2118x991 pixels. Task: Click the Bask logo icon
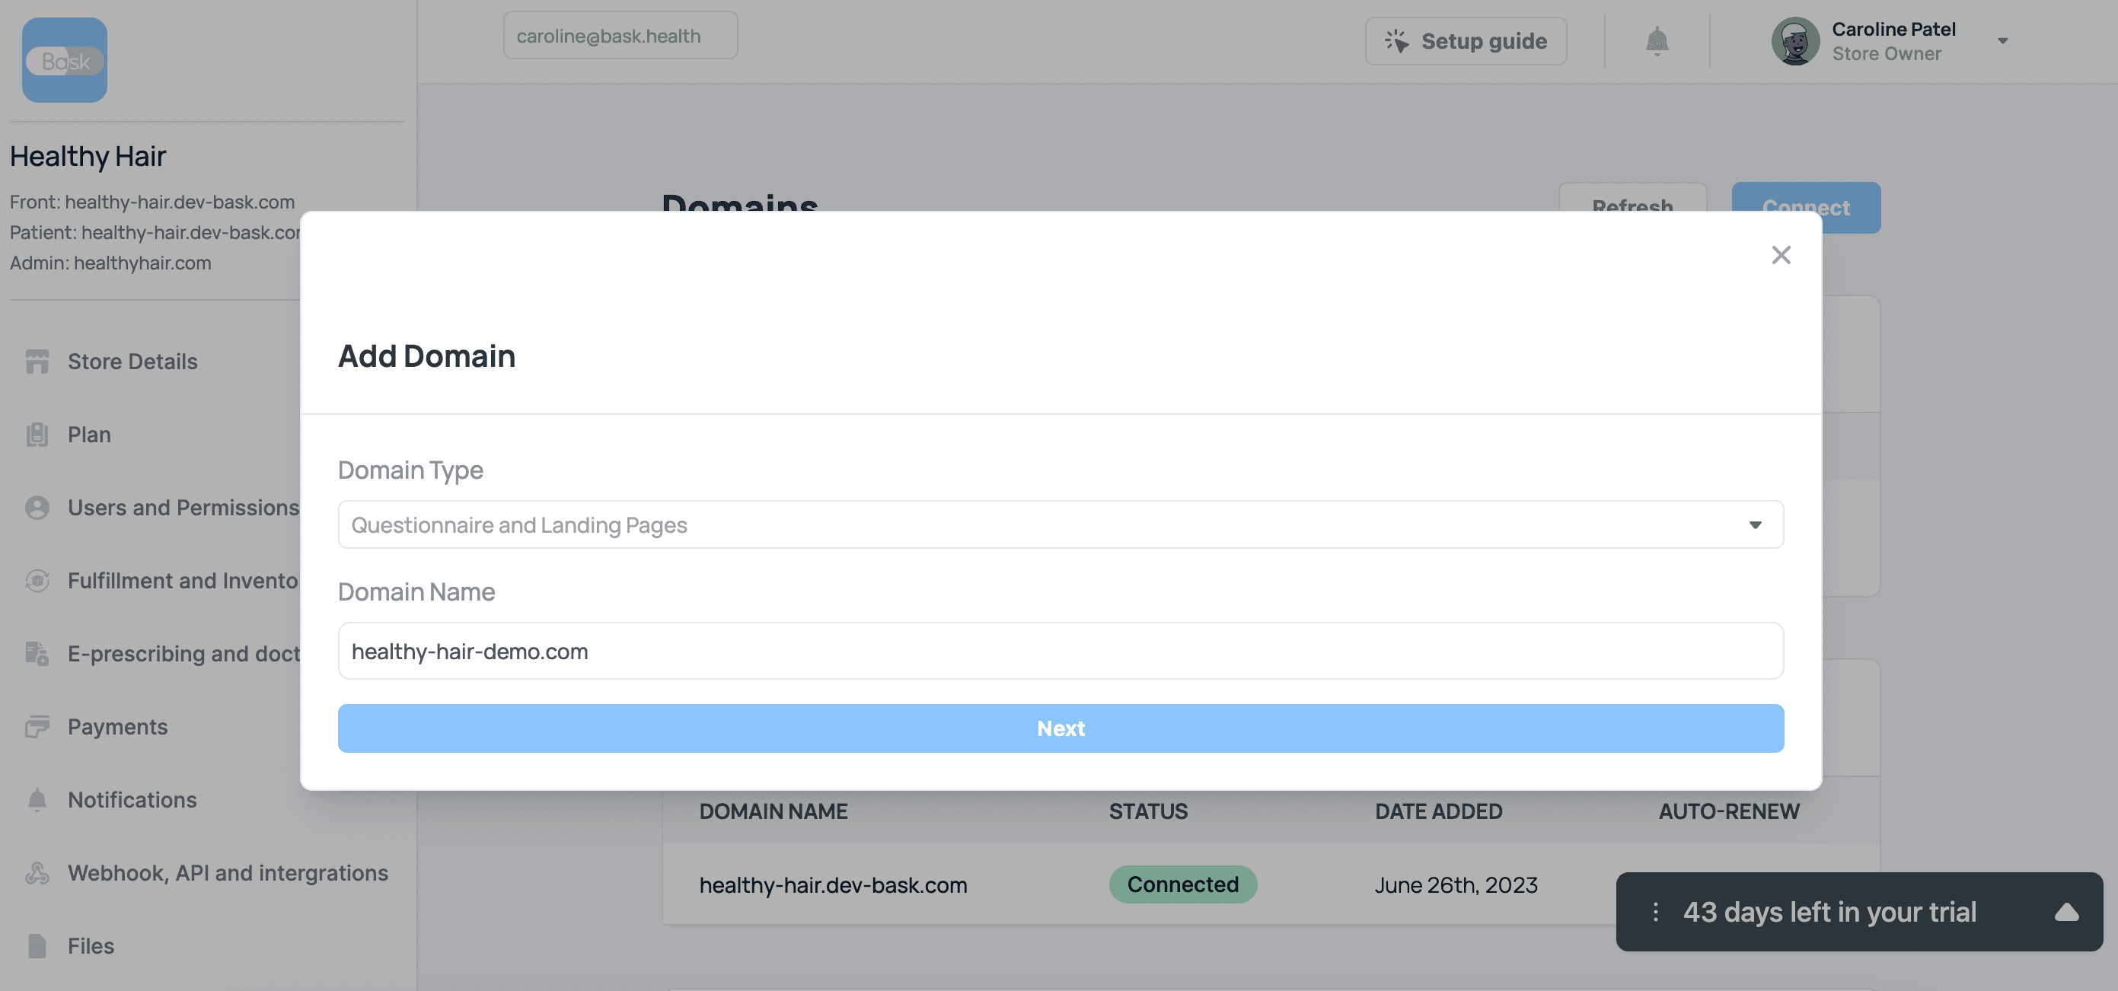[64, 60]
